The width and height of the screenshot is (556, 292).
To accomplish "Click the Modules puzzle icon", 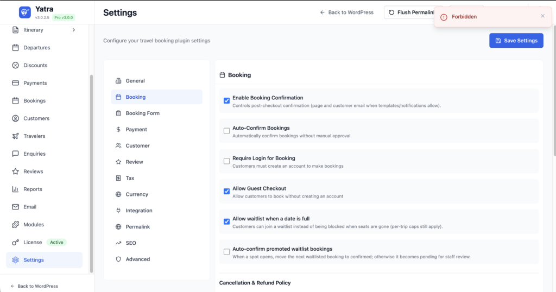I will point(15,225).
